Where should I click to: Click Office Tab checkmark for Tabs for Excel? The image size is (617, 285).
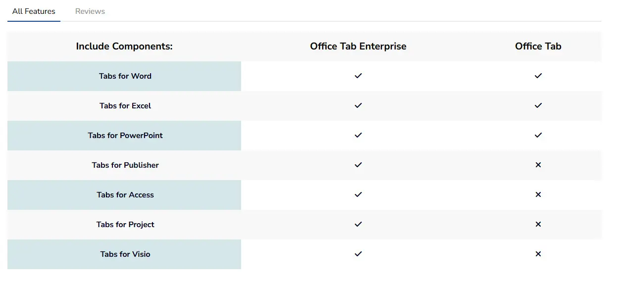(538, 106)
